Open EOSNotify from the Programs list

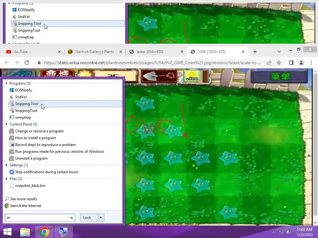tap(65, 90)
